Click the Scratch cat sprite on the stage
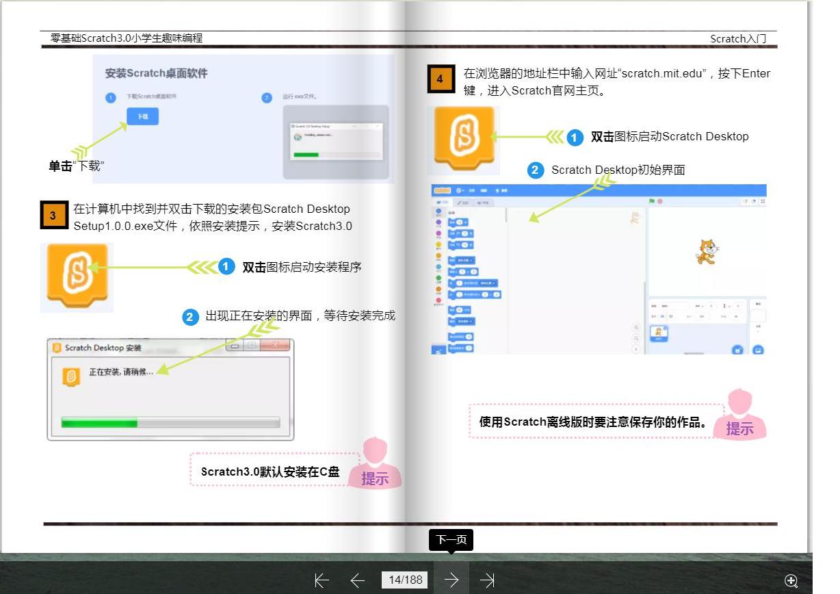This screenshot has height=594, width=840. [x=707, y=252]
